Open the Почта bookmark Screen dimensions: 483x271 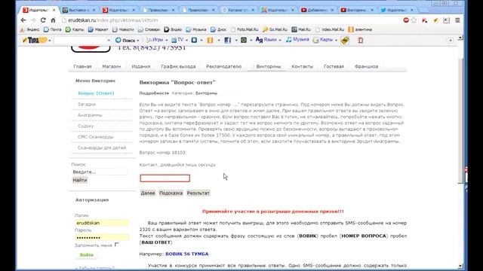[53, 29]
